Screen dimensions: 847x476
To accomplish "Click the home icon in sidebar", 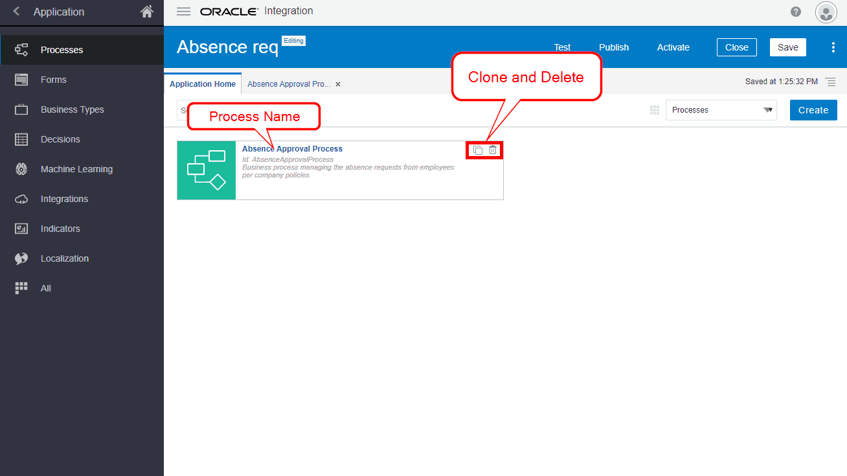I will pyautogui.click(x=147, y=12).
